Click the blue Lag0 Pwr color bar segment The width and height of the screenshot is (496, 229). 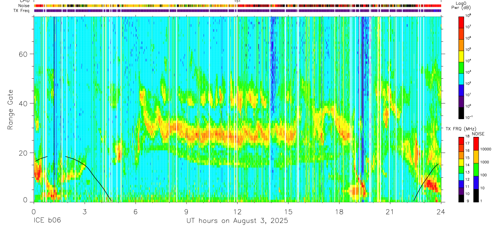tap(461, 90)
